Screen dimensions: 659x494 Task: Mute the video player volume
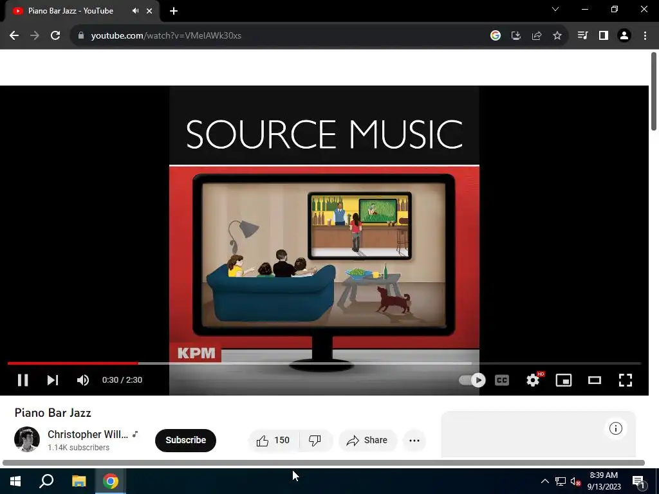click(83, 380)
